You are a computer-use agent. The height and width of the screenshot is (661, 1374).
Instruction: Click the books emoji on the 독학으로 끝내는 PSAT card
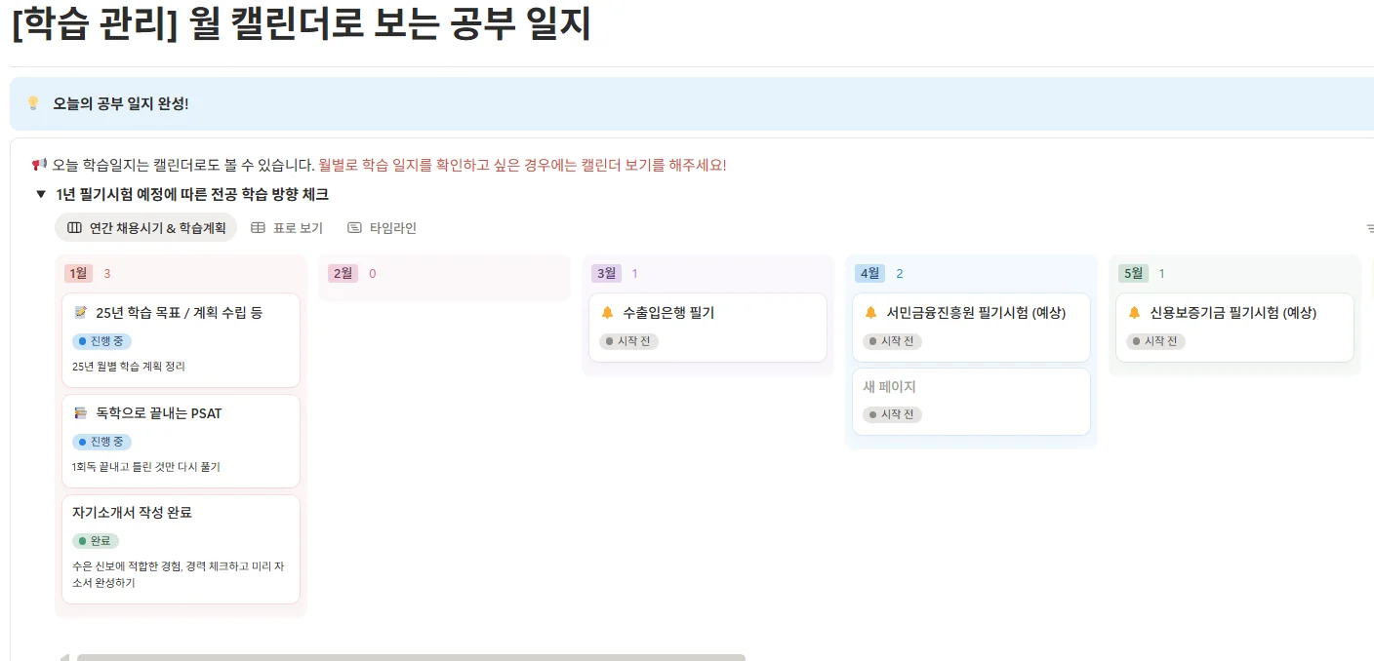click(81, 413)
